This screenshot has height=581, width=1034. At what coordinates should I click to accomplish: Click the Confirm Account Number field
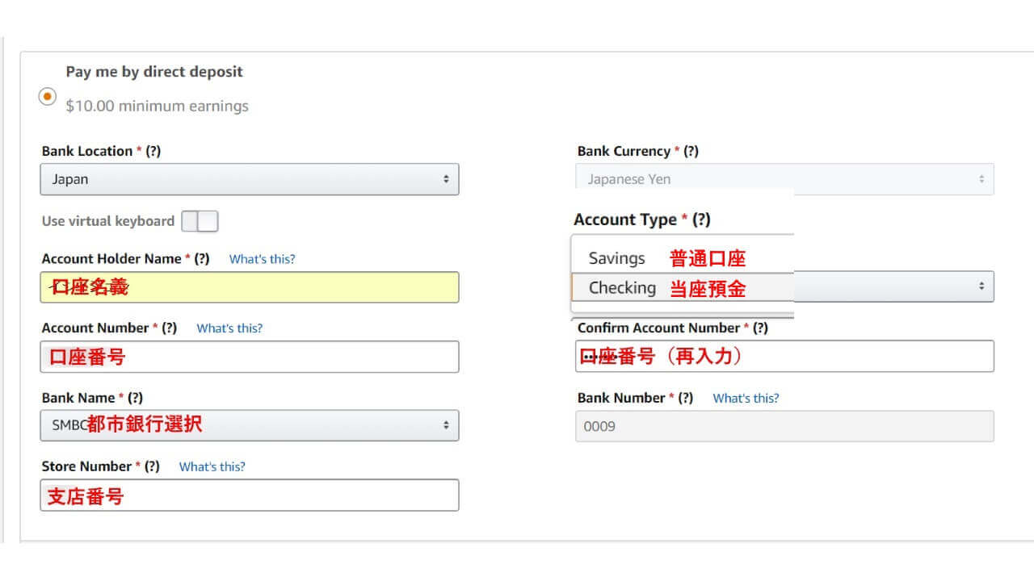pyautogui.click(x=784, y=356)
